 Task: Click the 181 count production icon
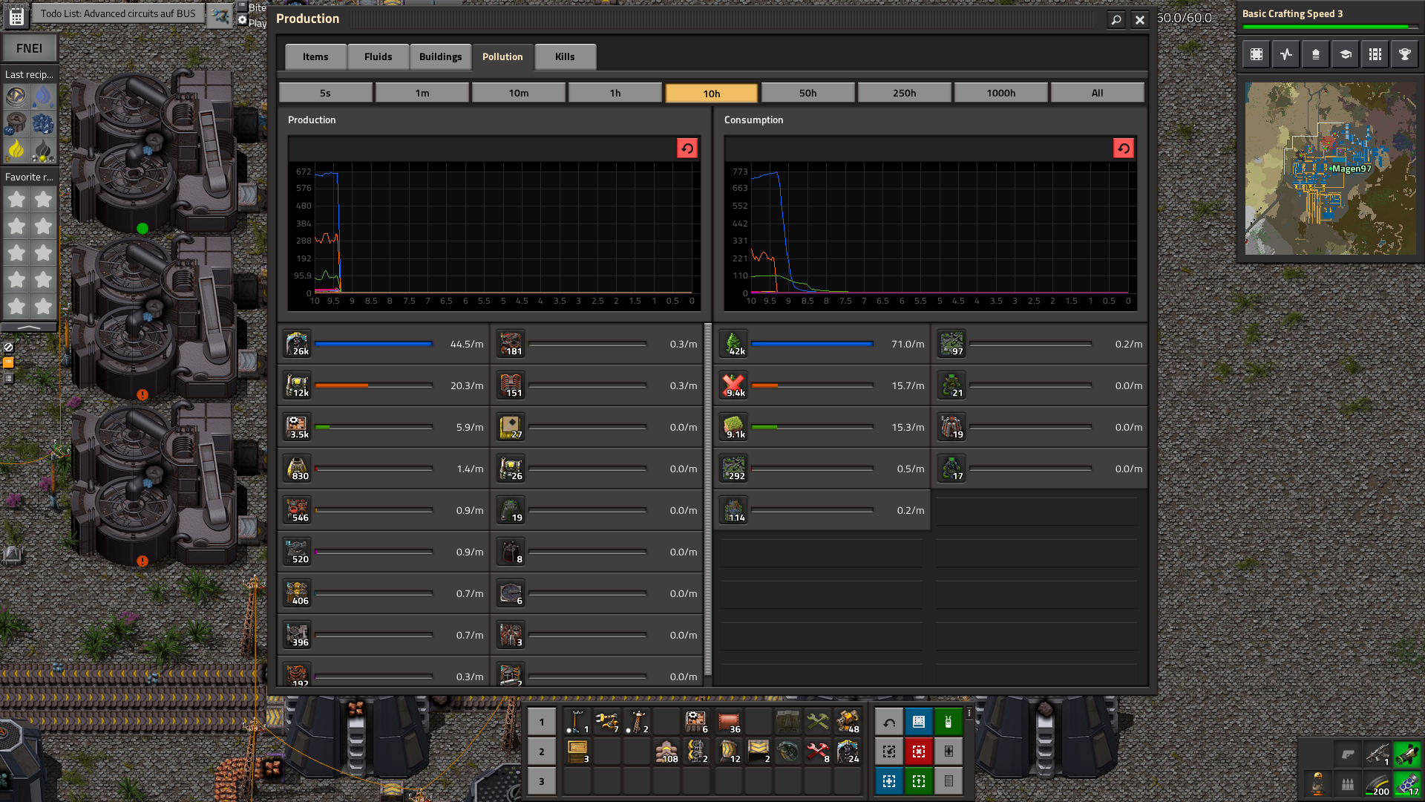(511, 344)
